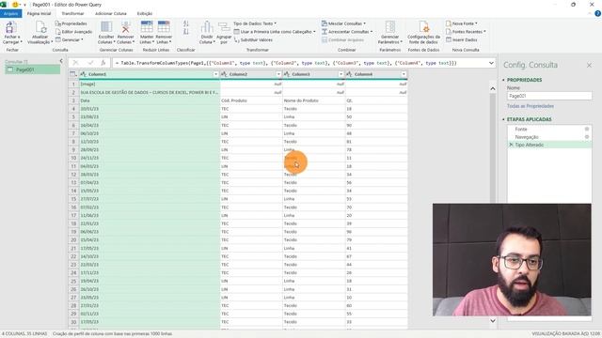Image resolution: width=602 pixels, height=338 pixels.
Task: Open the Tipo de Dados: Texto dropdown
Action: point(254,23)
